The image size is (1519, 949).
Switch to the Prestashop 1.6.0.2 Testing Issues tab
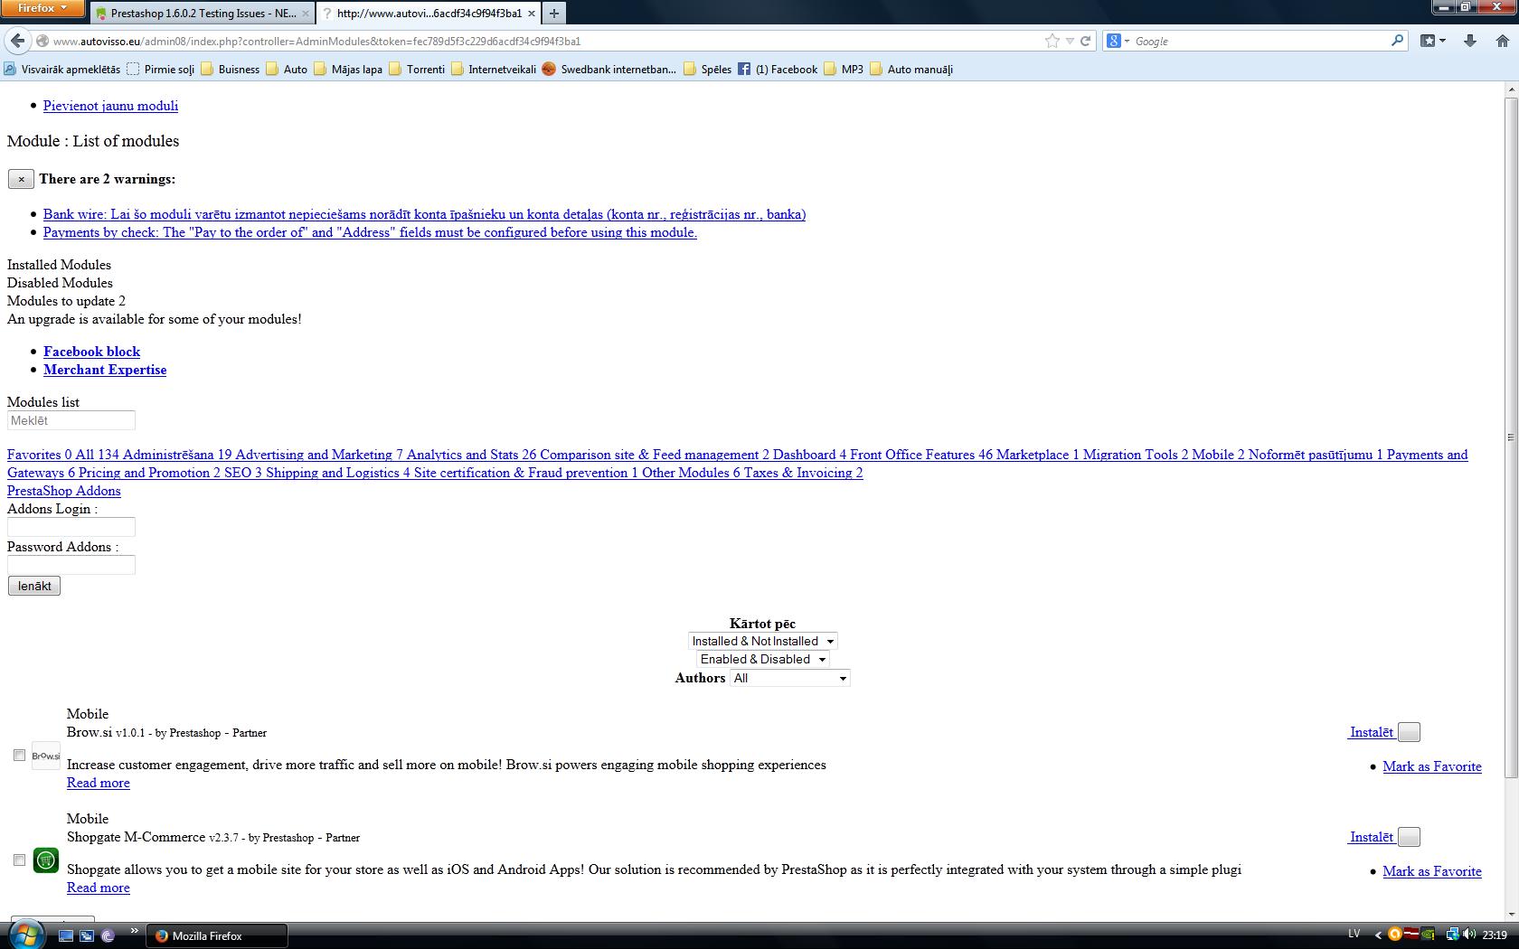point(203,14)
